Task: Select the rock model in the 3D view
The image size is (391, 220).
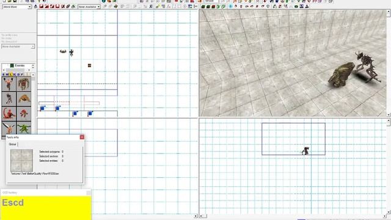Action: click(x=342, y=74)
